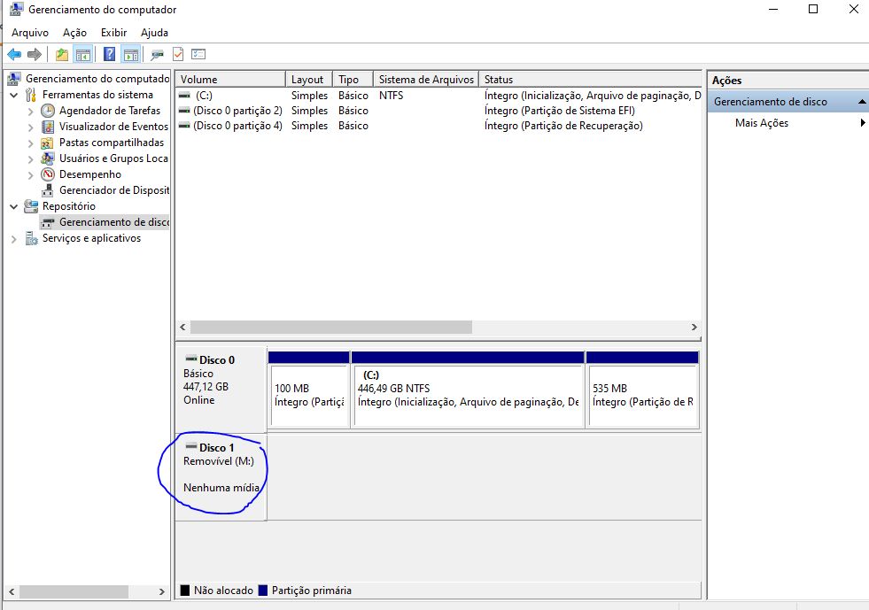This screenshot has width=869, height=610.
Task: Click the drive icon beside volume (C:)
Action: (x=184, y=96)
